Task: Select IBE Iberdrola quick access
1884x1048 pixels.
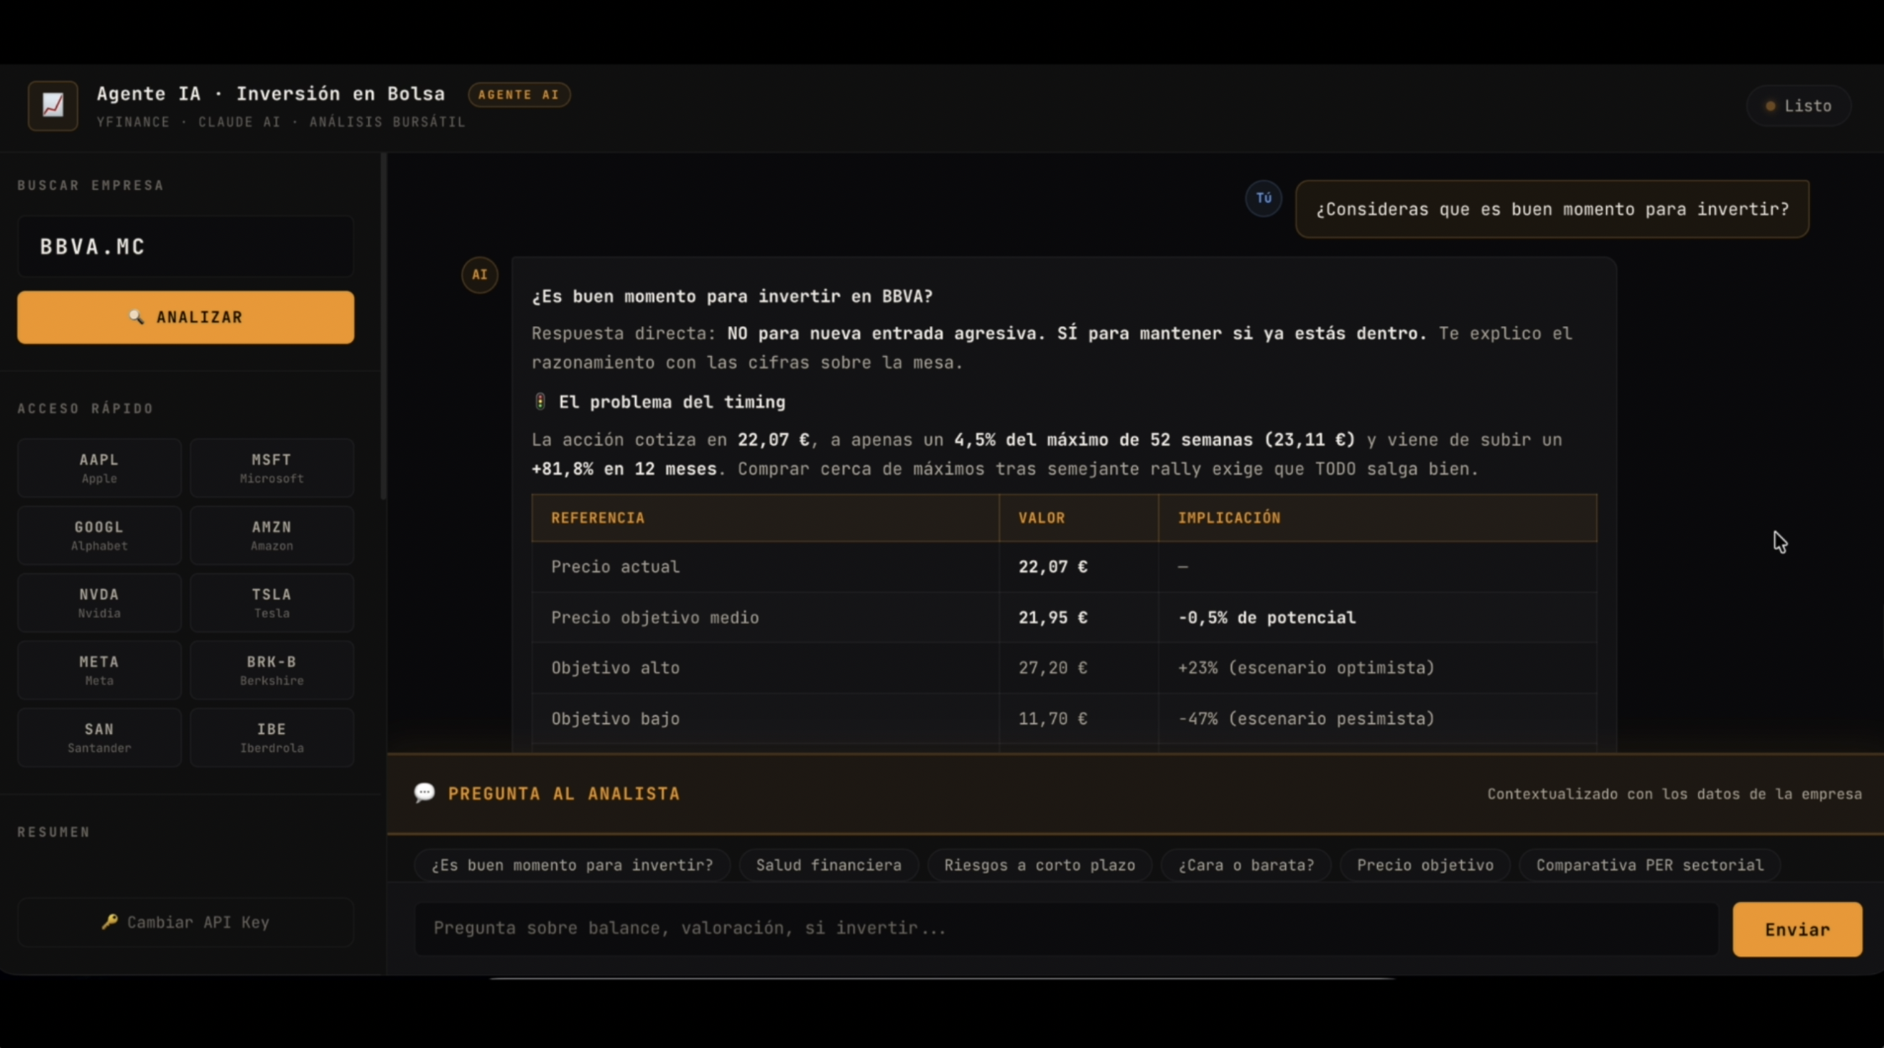Action: pos(272,737)
